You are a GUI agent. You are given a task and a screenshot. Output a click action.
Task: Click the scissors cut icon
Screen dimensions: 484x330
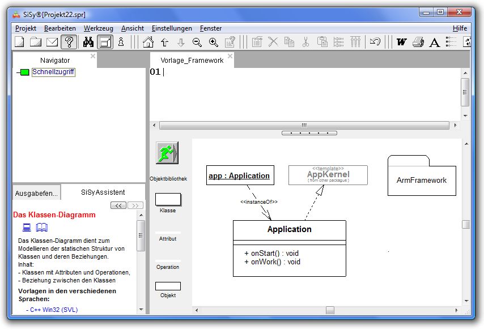305,42
